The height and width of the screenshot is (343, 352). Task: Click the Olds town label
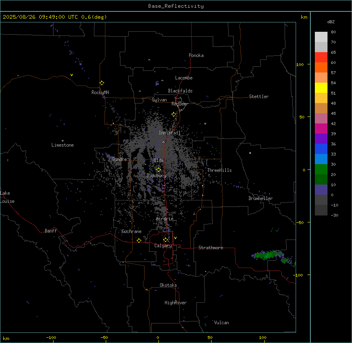[x=158, y=161]
